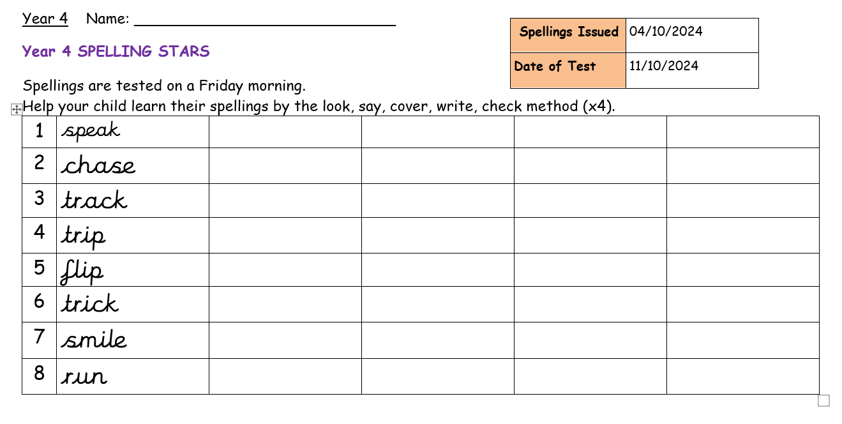Image resolution: width=842 pixels, height=424 pixels.
Task: Click the word smile in row 7
Action: [x=94, y=339]
